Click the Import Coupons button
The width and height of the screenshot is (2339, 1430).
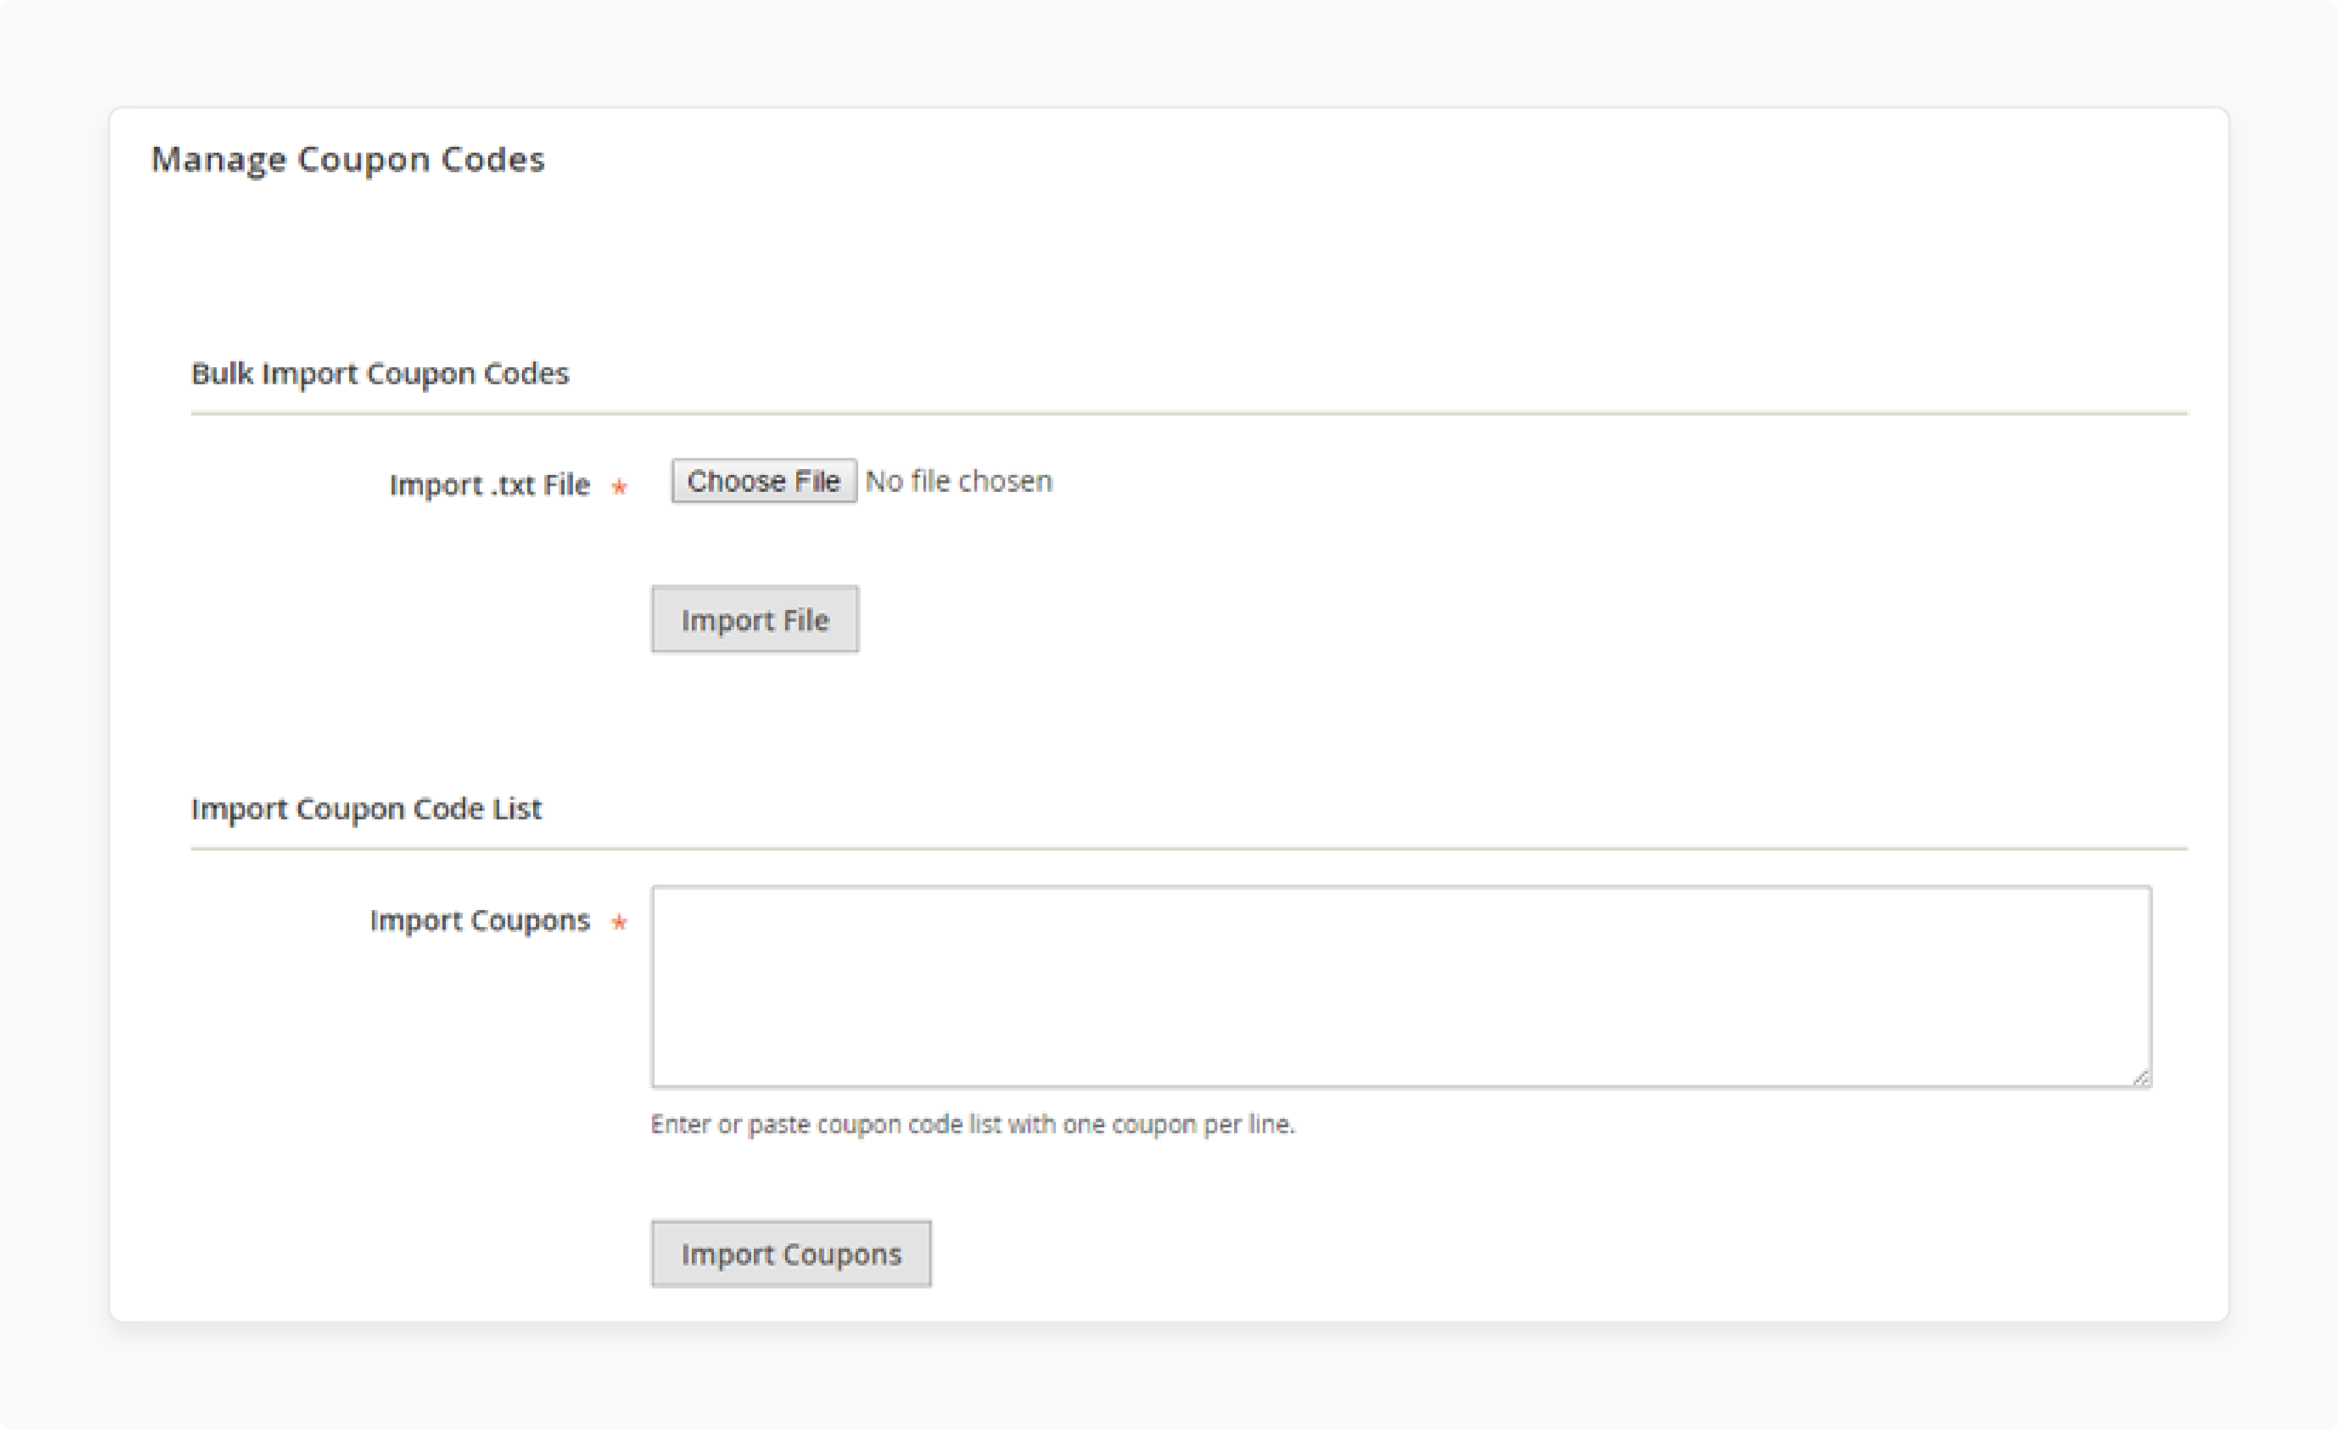pyautogui.click(x=791, y=1253)
